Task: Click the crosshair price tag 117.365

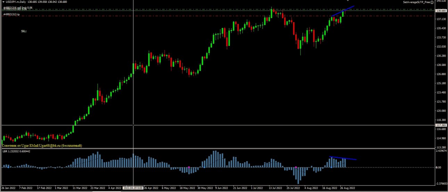Action: [x=440, y=125]
